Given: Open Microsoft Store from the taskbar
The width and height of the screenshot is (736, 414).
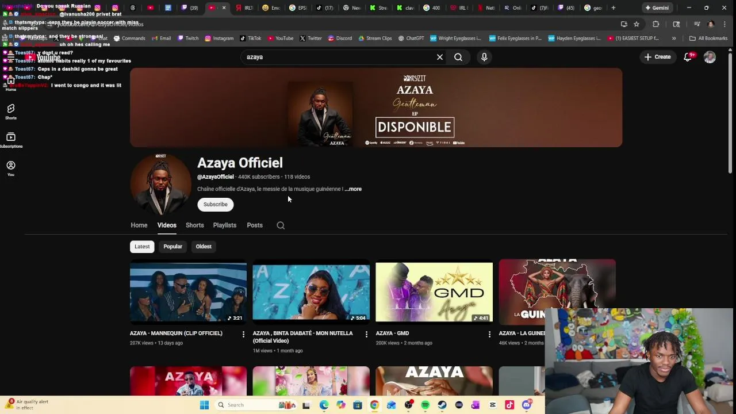Looking at the screenshot, I should [358, 405].
